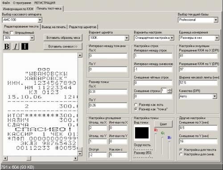
Task: Toggle the Italic formatting button
Action: click(x=16, y=46)
